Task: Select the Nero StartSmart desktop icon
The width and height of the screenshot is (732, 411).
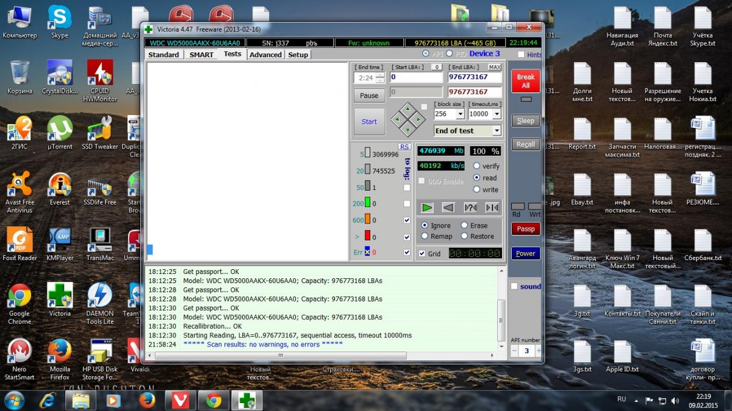Action: point(20,359)
